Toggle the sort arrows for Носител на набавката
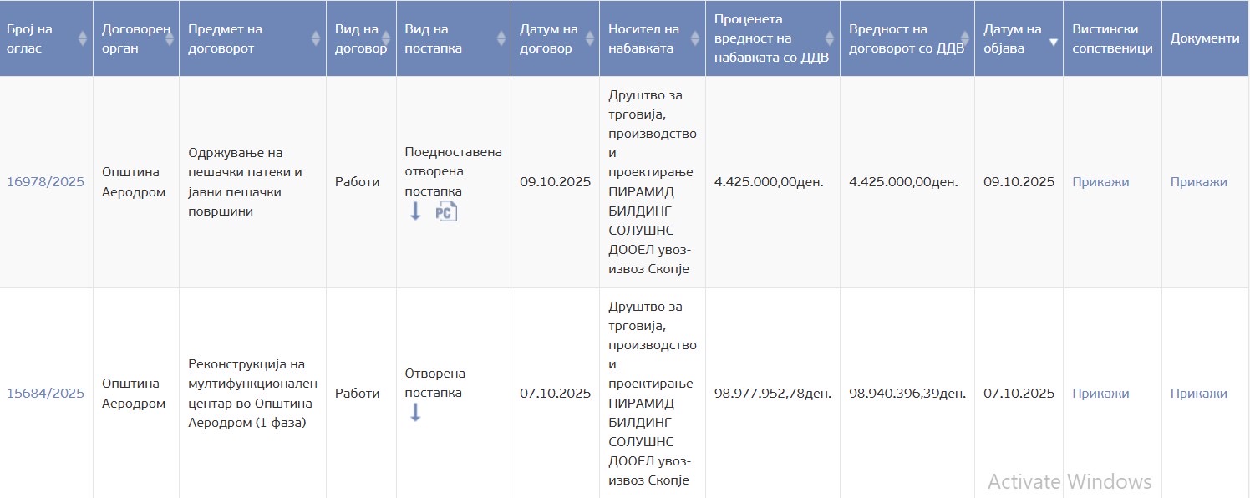1250x498 pixels. (x=694, y=38)
